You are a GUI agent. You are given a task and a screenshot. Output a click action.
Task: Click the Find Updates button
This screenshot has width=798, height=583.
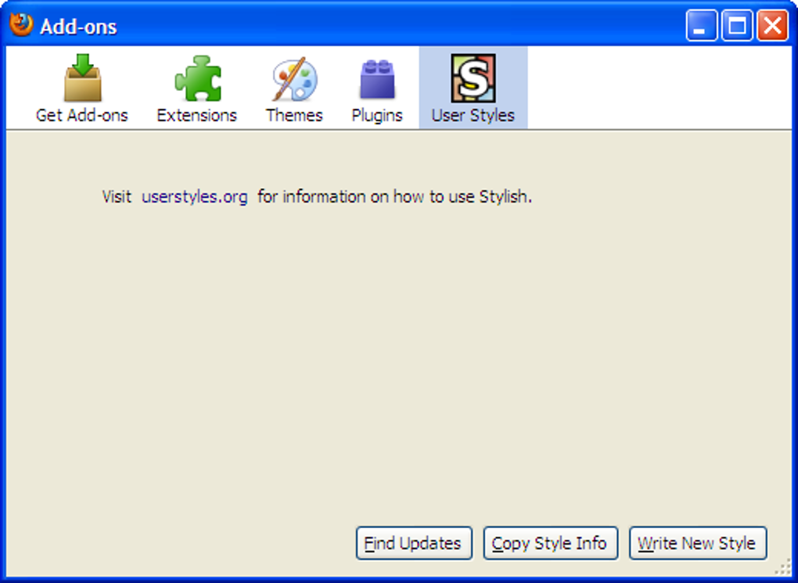[x=414, y=543]
